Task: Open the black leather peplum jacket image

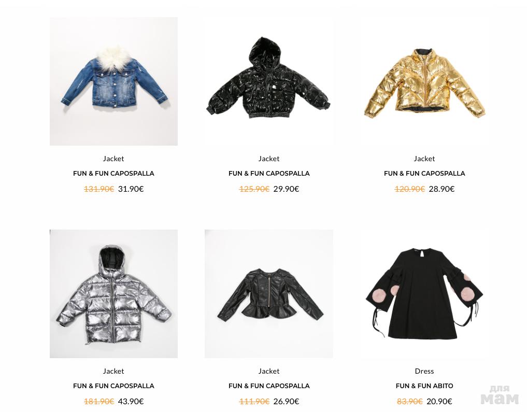Action: pos(269,294)
